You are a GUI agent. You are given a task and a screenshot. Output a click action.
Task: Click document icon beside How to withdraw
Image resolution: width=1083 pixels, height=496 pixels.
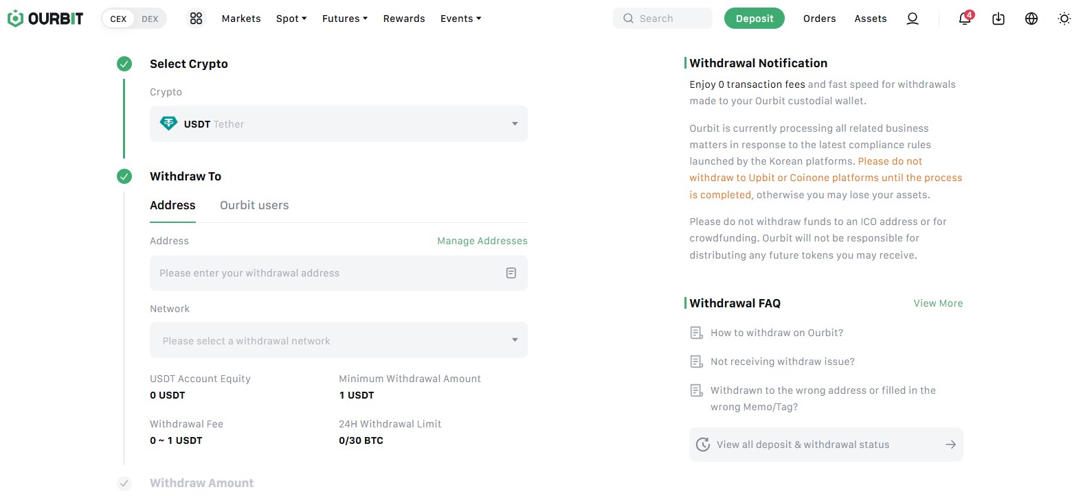coord(696,333)
